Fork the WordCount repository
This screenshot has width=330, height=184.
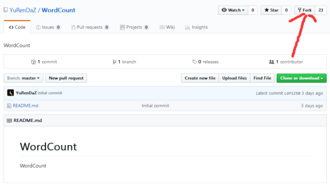tap(305, 10)
